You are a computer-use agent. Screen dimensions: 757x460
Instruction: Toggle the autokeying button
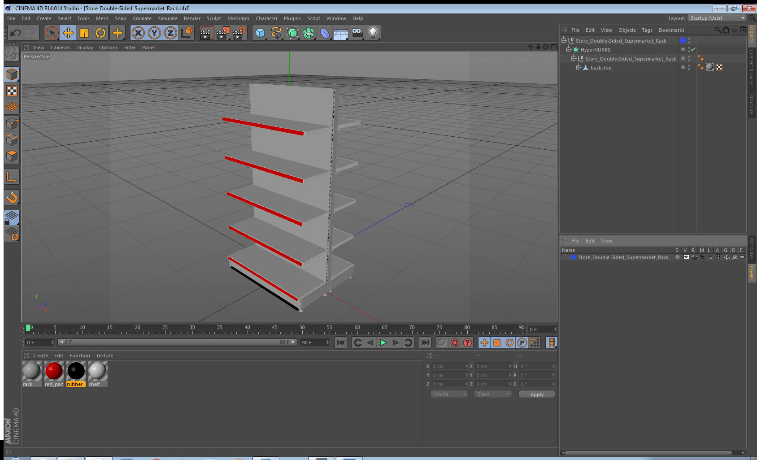coord(455,343)
